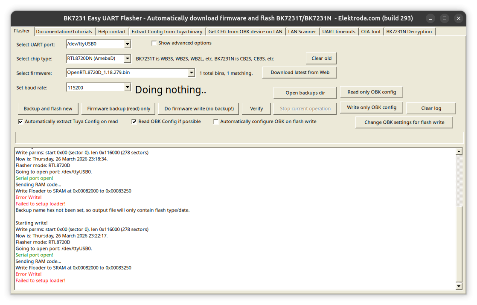Click the log scrollbar down arrow
This screenshot has height=305, width=477.
click(x=459, y=286)
